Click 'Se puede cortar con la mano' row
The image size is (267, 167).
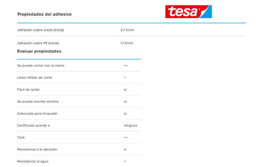point(79,66)
